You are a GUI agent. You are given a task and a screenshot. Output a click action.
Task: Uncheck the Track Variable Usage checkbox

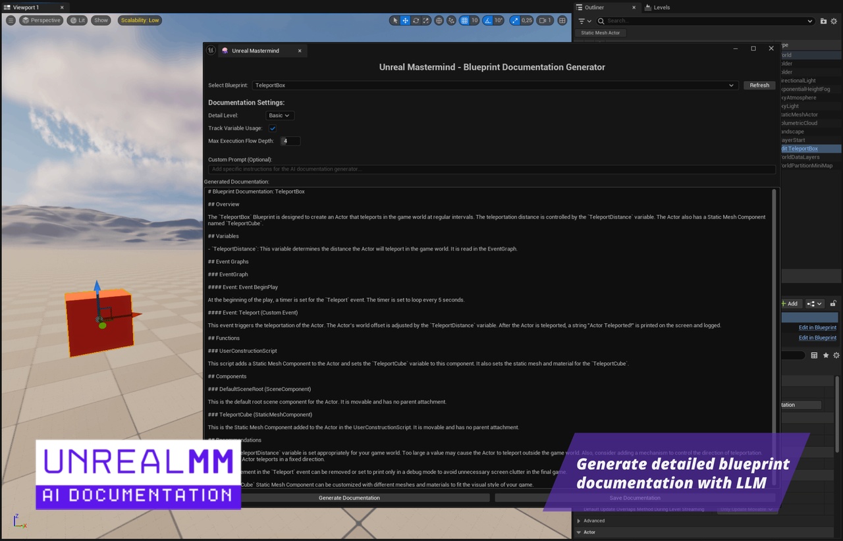[273, 128]
